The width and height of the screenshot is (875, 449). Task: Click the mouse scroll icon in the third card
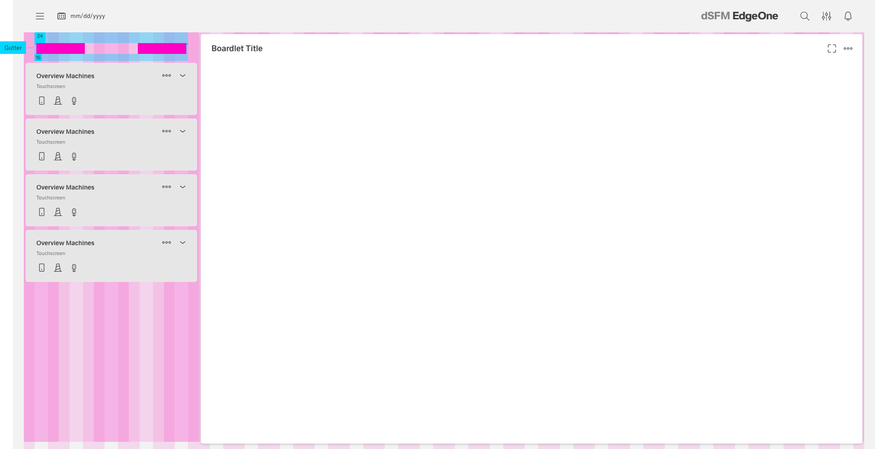point(74,212)
